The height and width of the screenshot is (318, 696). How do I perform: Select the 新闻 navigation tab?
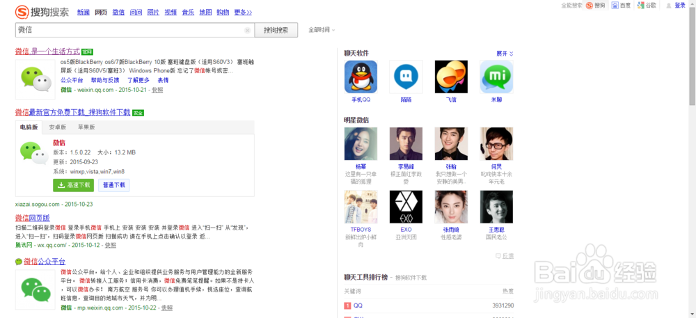83,13
